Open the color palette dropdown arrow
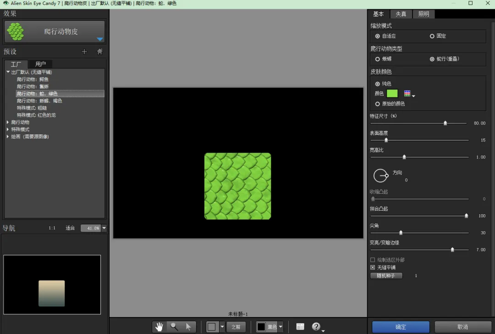495x334 pixels. tap(413, 96)
